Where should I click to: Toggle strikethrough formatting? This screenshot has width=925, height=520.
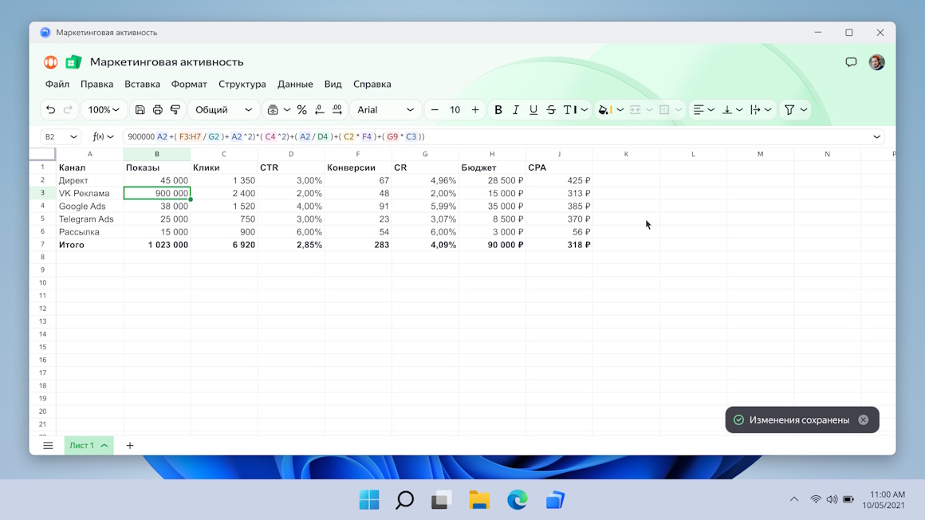click(551, 110)
